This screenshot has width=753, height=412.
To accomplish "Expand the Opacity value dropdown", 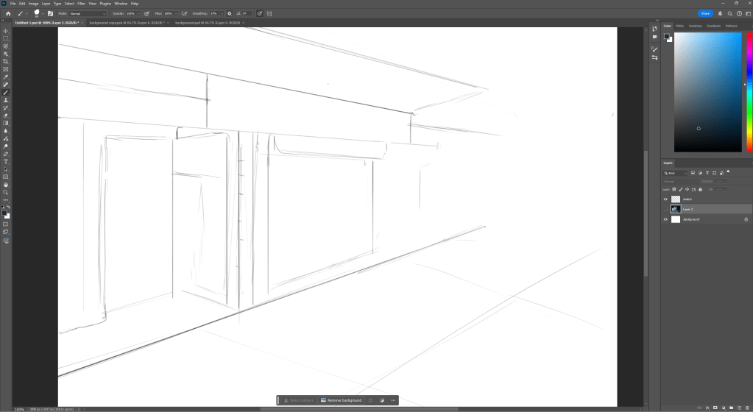I will point(141,13).
